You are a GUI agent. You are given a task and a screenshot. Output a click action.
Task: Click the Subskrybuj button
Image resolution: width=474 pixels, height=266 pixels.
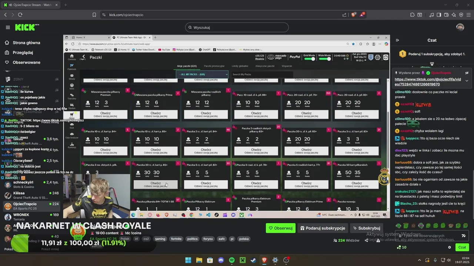(366, 228)
